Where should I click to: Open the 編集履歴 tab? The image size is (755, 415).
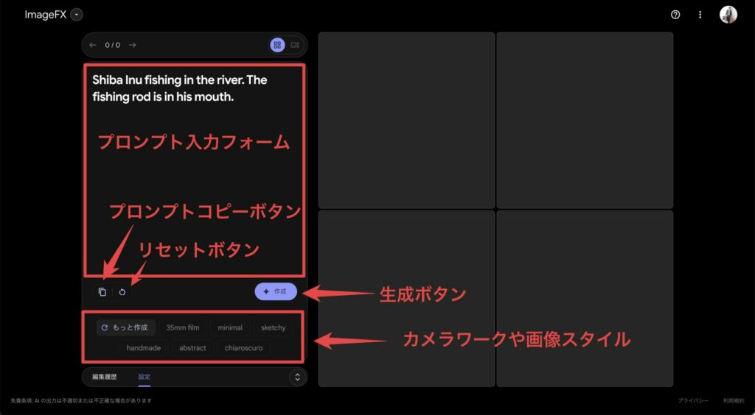click(x=103, y=377)
